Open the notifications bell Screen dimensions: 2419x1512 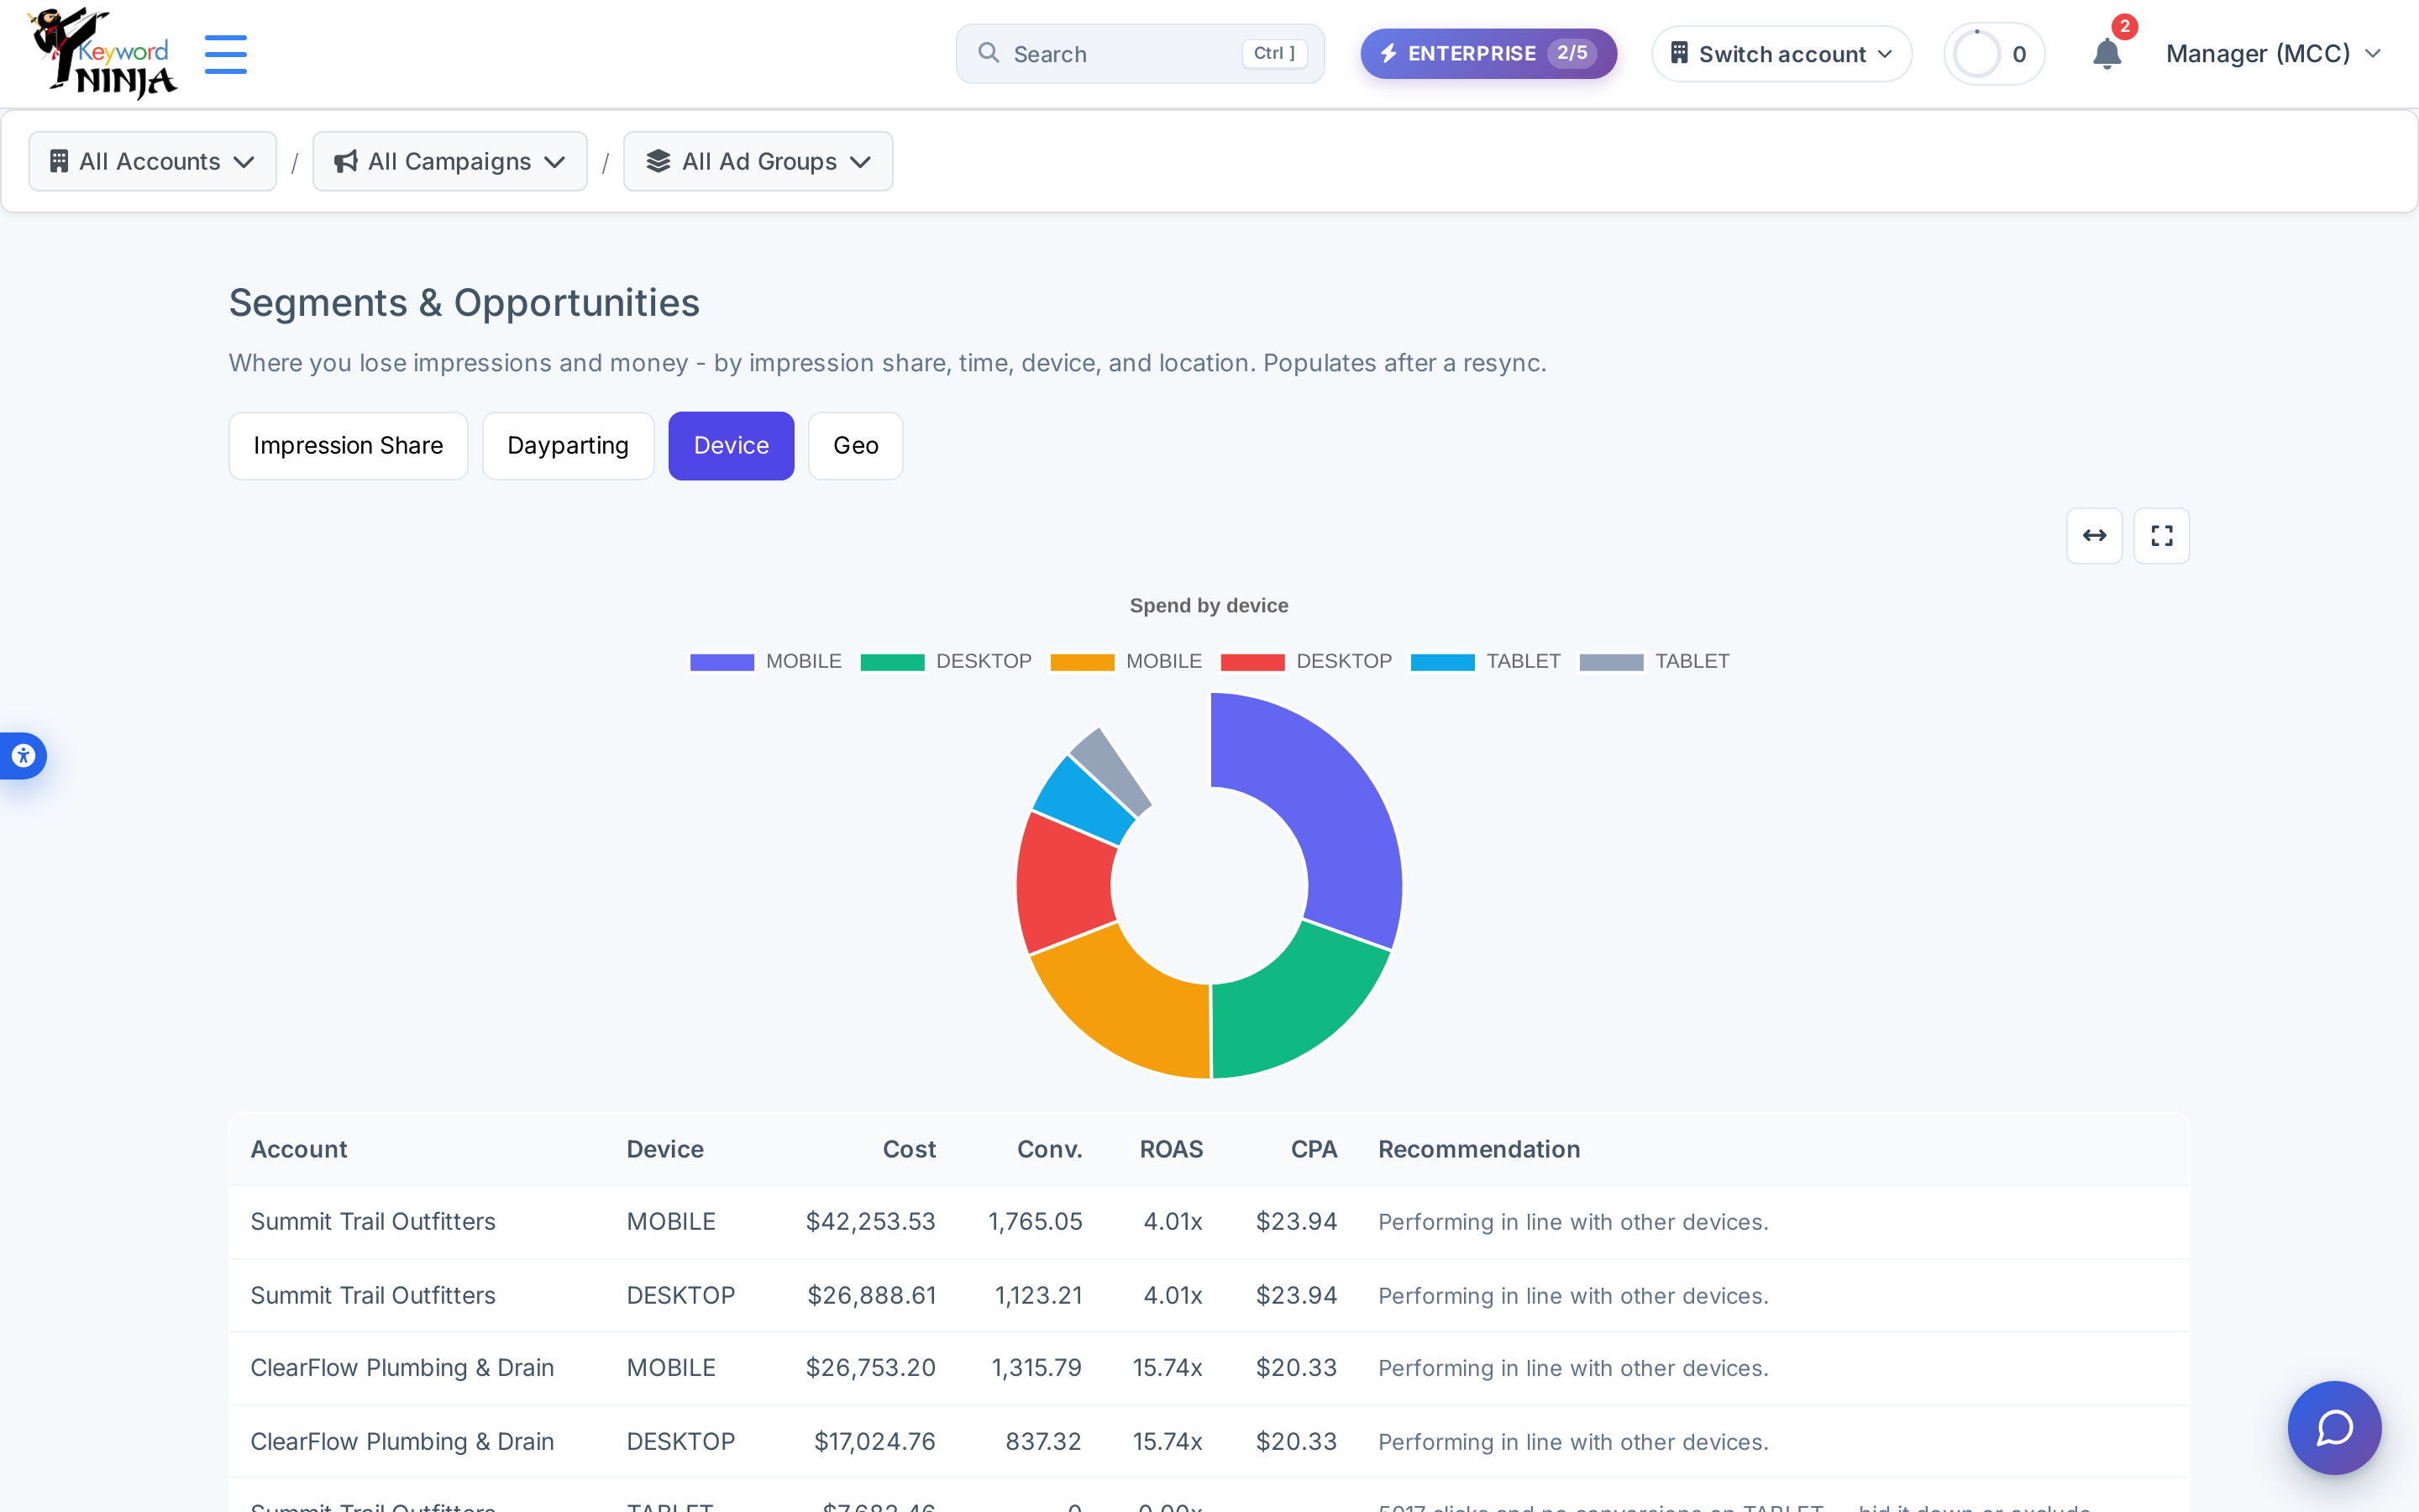pyautogui.click(x=2107, y=54)
